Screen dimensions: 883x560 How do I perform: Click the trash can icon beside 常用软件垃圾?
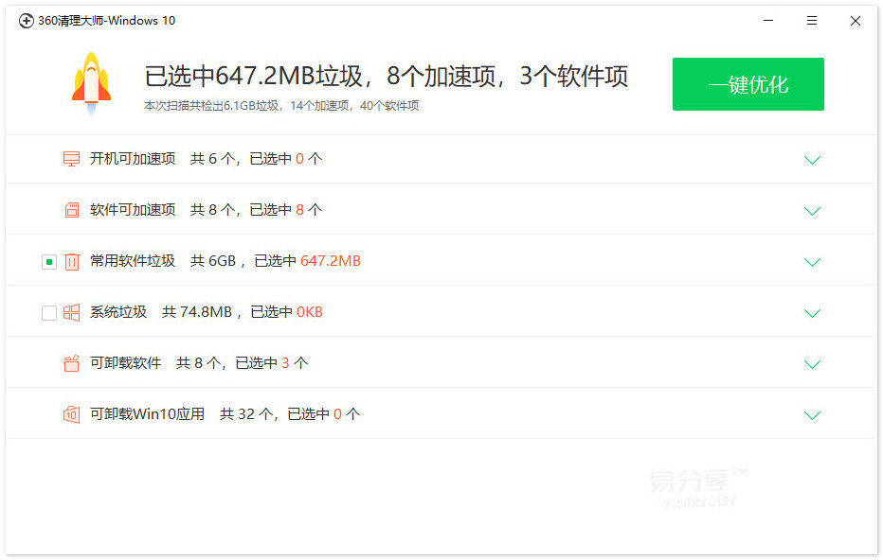pos(71,261)
